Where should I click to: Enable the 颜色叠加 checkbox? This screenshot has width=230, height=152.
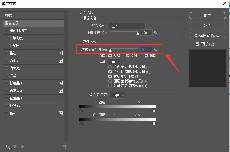pyautogui.click(x=6, y=83)
